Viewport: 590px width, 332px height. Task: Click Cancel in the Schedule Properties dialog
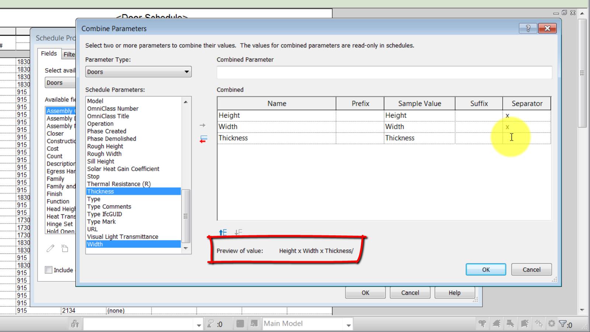pos(410,293)
